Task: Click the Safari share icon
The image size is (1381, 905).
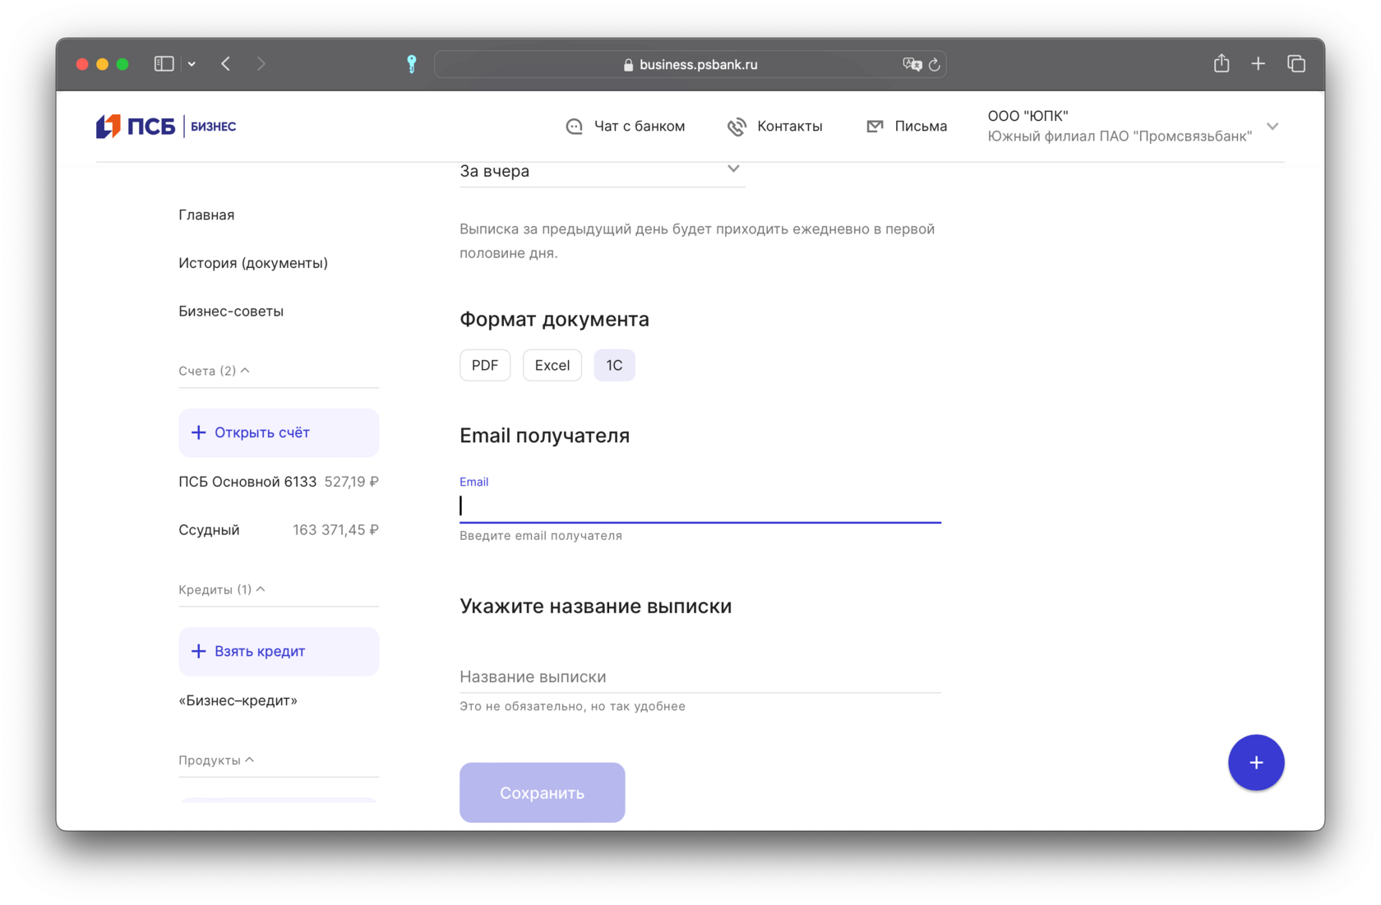Action: coord(1222,62)
